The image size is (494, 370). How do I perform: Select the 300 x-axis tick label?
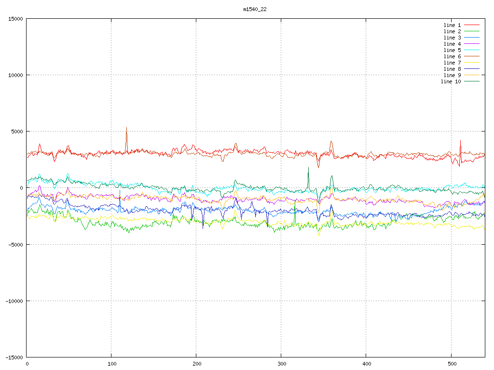281,364
